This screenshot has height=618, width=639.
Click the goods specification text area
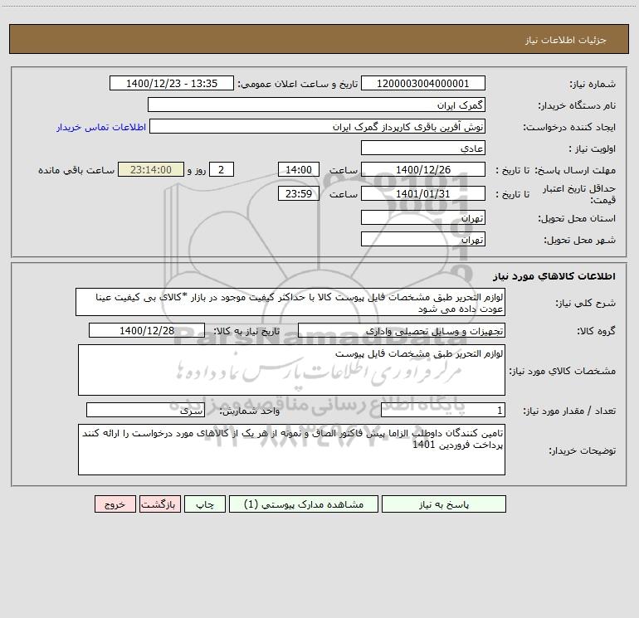[x=291, y=370]
